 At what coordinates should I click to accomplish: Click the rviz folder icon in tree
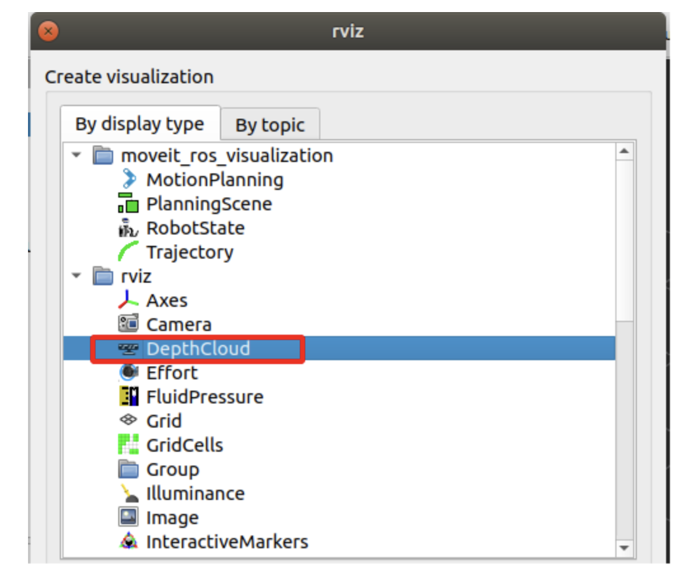(103, 276)
